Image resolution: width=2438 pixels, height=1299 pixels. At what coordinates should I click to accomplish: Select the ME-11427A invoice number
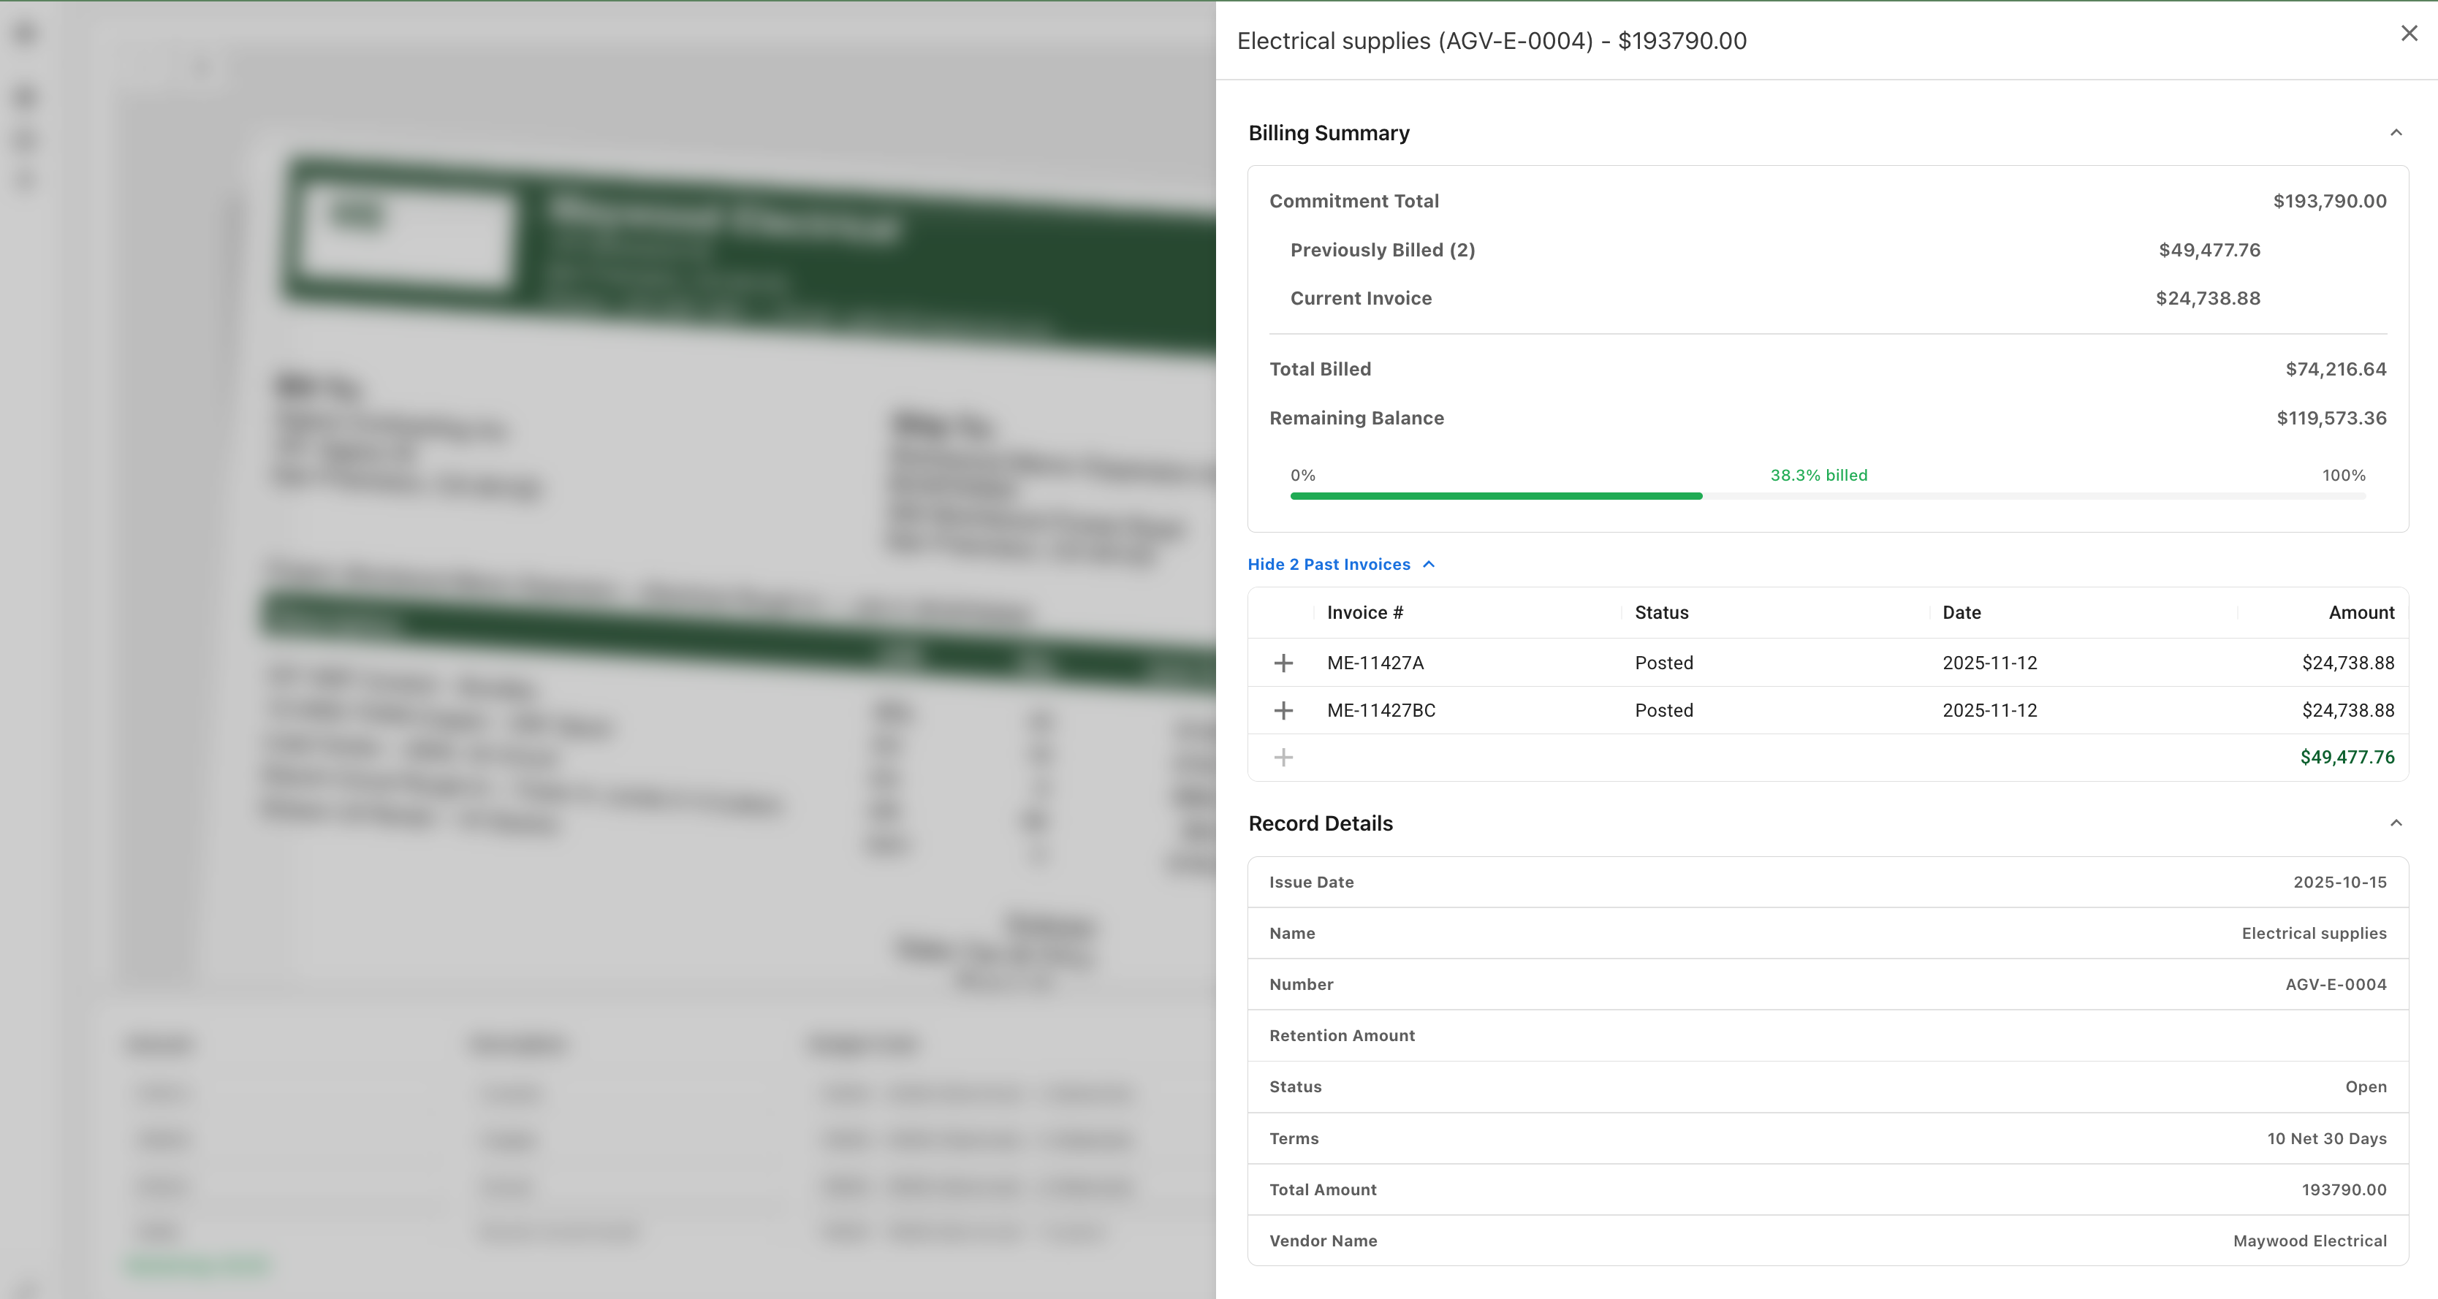(x=1375, y=663)
